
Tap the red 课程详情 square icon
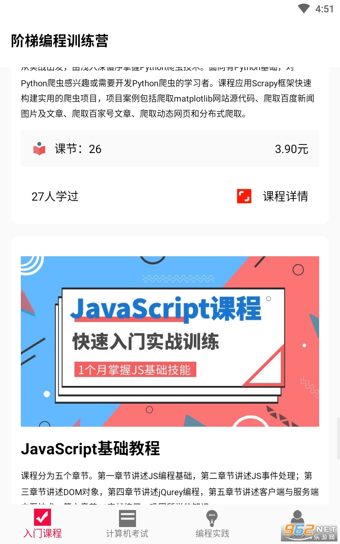(x=244, y=196)
